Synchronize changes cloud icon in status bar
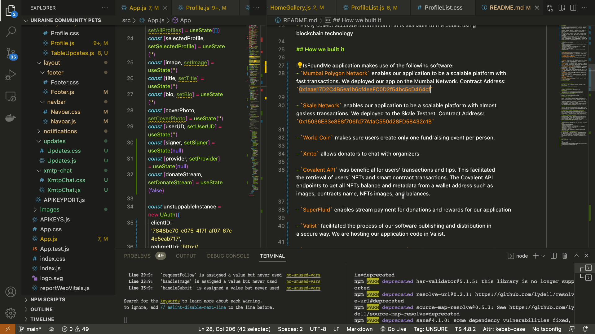Screen dimensions: 595x334 pyautogui.click(x=51, y=329)
